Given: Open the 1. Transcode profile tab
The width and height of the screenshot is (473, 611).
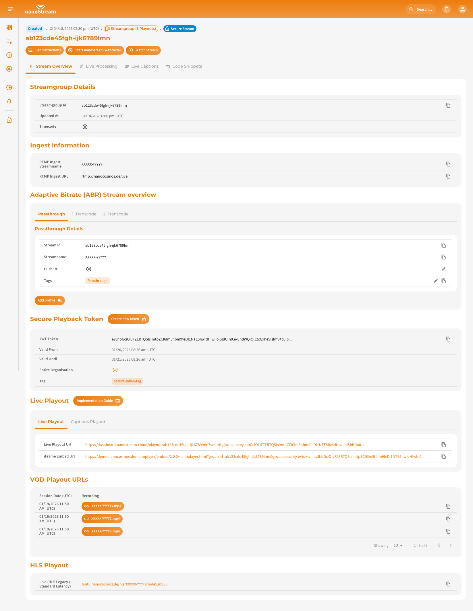Looking at the screenshot, I should coord(84,214).
